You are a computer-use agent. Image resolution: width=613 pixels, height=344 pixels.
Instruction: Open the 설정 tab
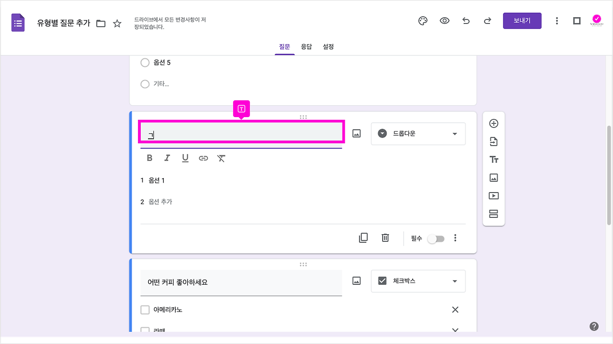[x=328, y=46]
